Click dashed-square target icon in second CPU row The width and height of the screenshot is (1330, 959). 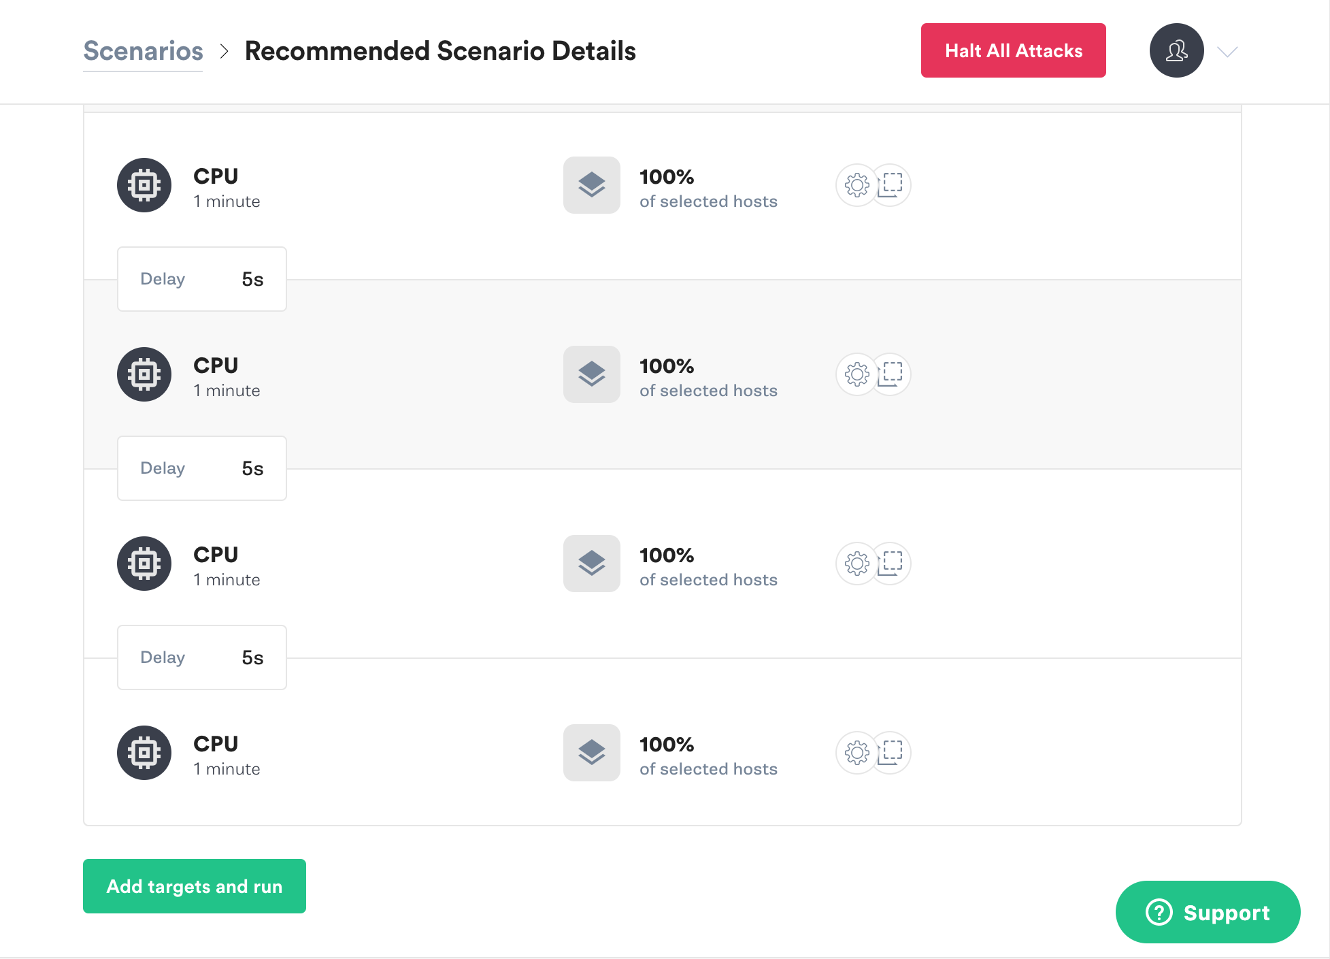click(x=892, y=374)
